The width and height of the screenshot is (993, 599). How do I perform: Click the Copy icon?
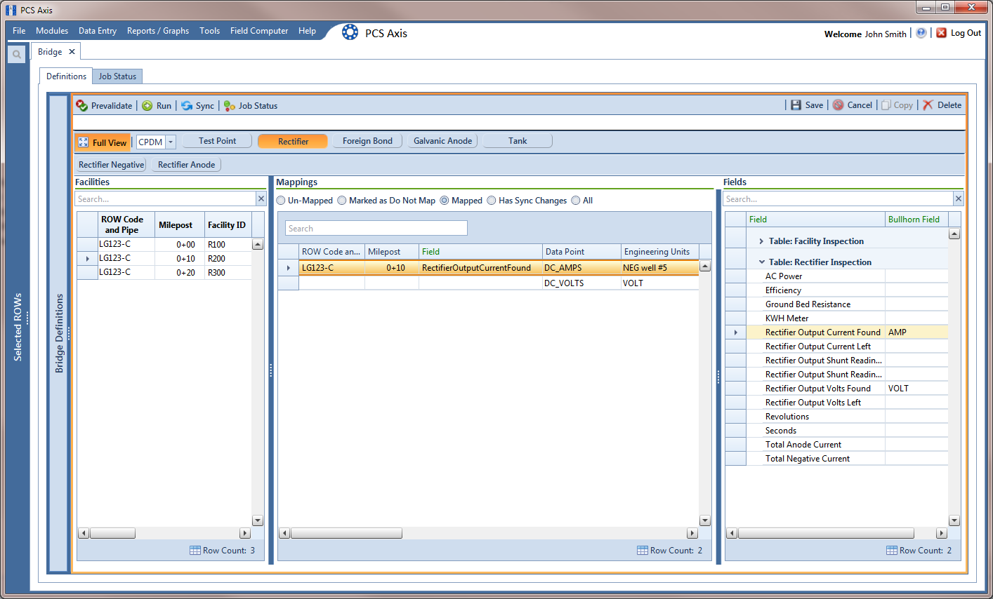[x=886, y=105]
